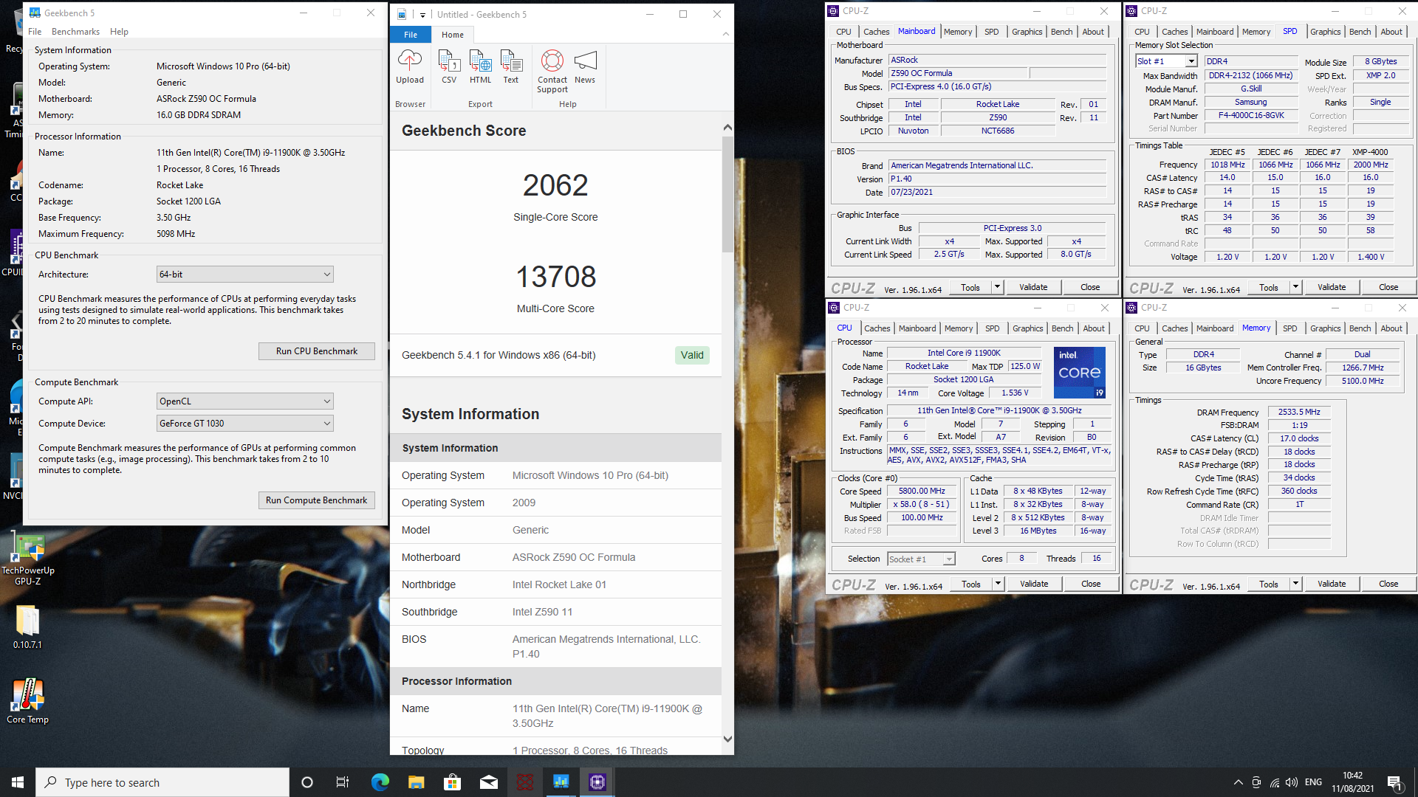1418x797 pixels.
Task: Click Run Compute Benchmark button
Action: [x=316, y=500]
